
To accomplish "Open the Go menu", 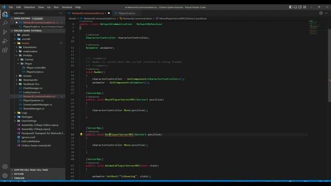I will tap(49, 7).
